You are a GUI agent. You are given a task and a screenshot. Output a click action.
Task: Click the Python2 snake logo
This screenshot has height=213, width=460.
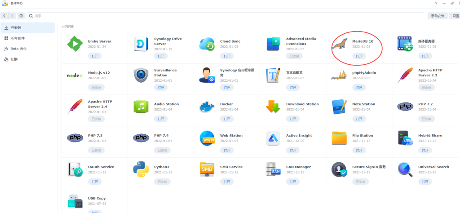click(141, 169)
